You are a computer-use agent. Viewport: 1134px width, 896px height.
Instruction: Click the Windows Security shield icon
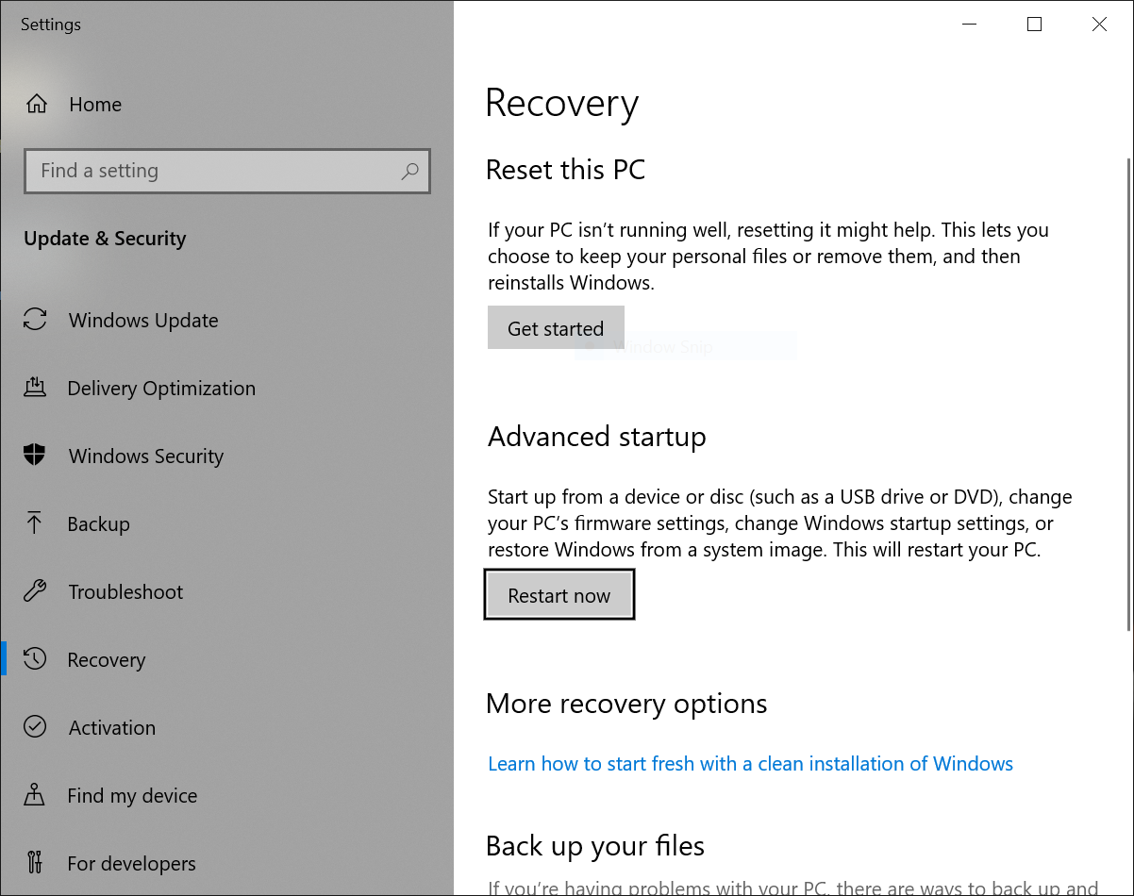coord(35,456)
